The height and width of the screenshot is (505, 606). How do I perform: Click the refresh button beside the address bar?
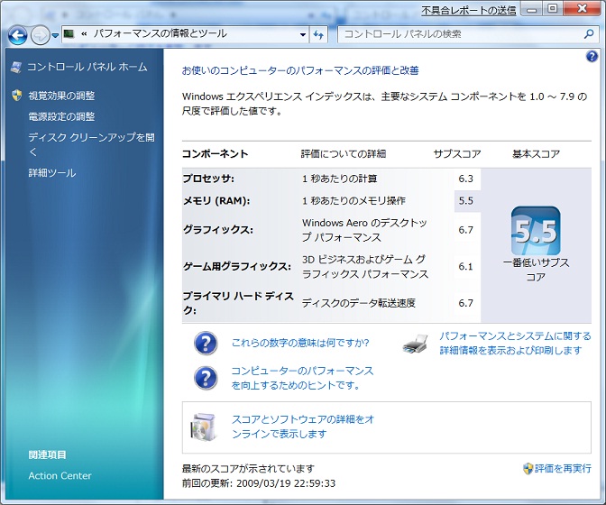tap(319, 34)
